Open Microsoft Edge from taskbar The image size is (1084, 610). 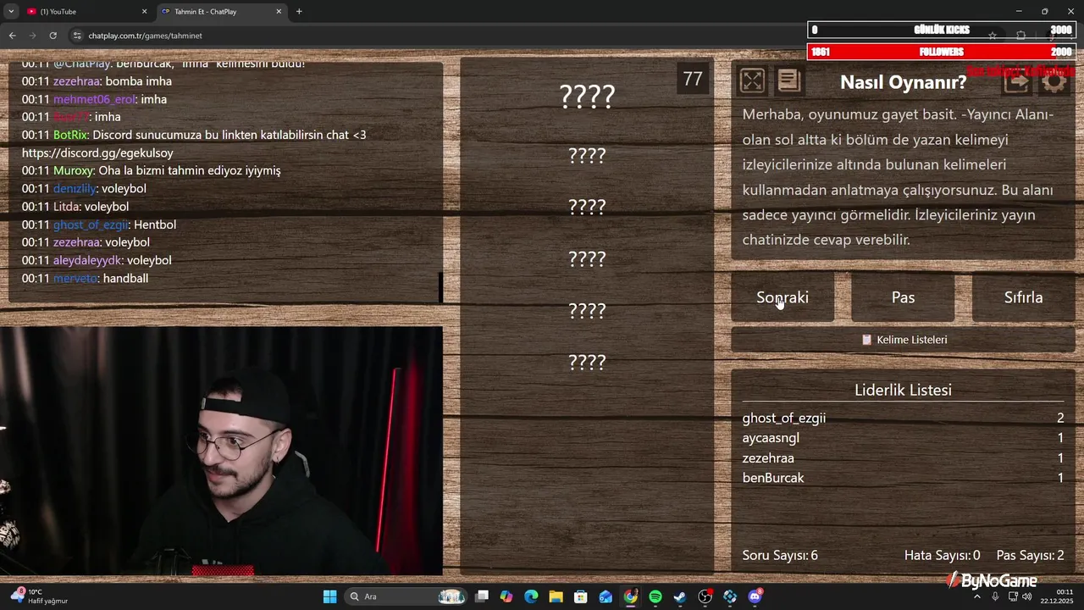pos(531,596)
